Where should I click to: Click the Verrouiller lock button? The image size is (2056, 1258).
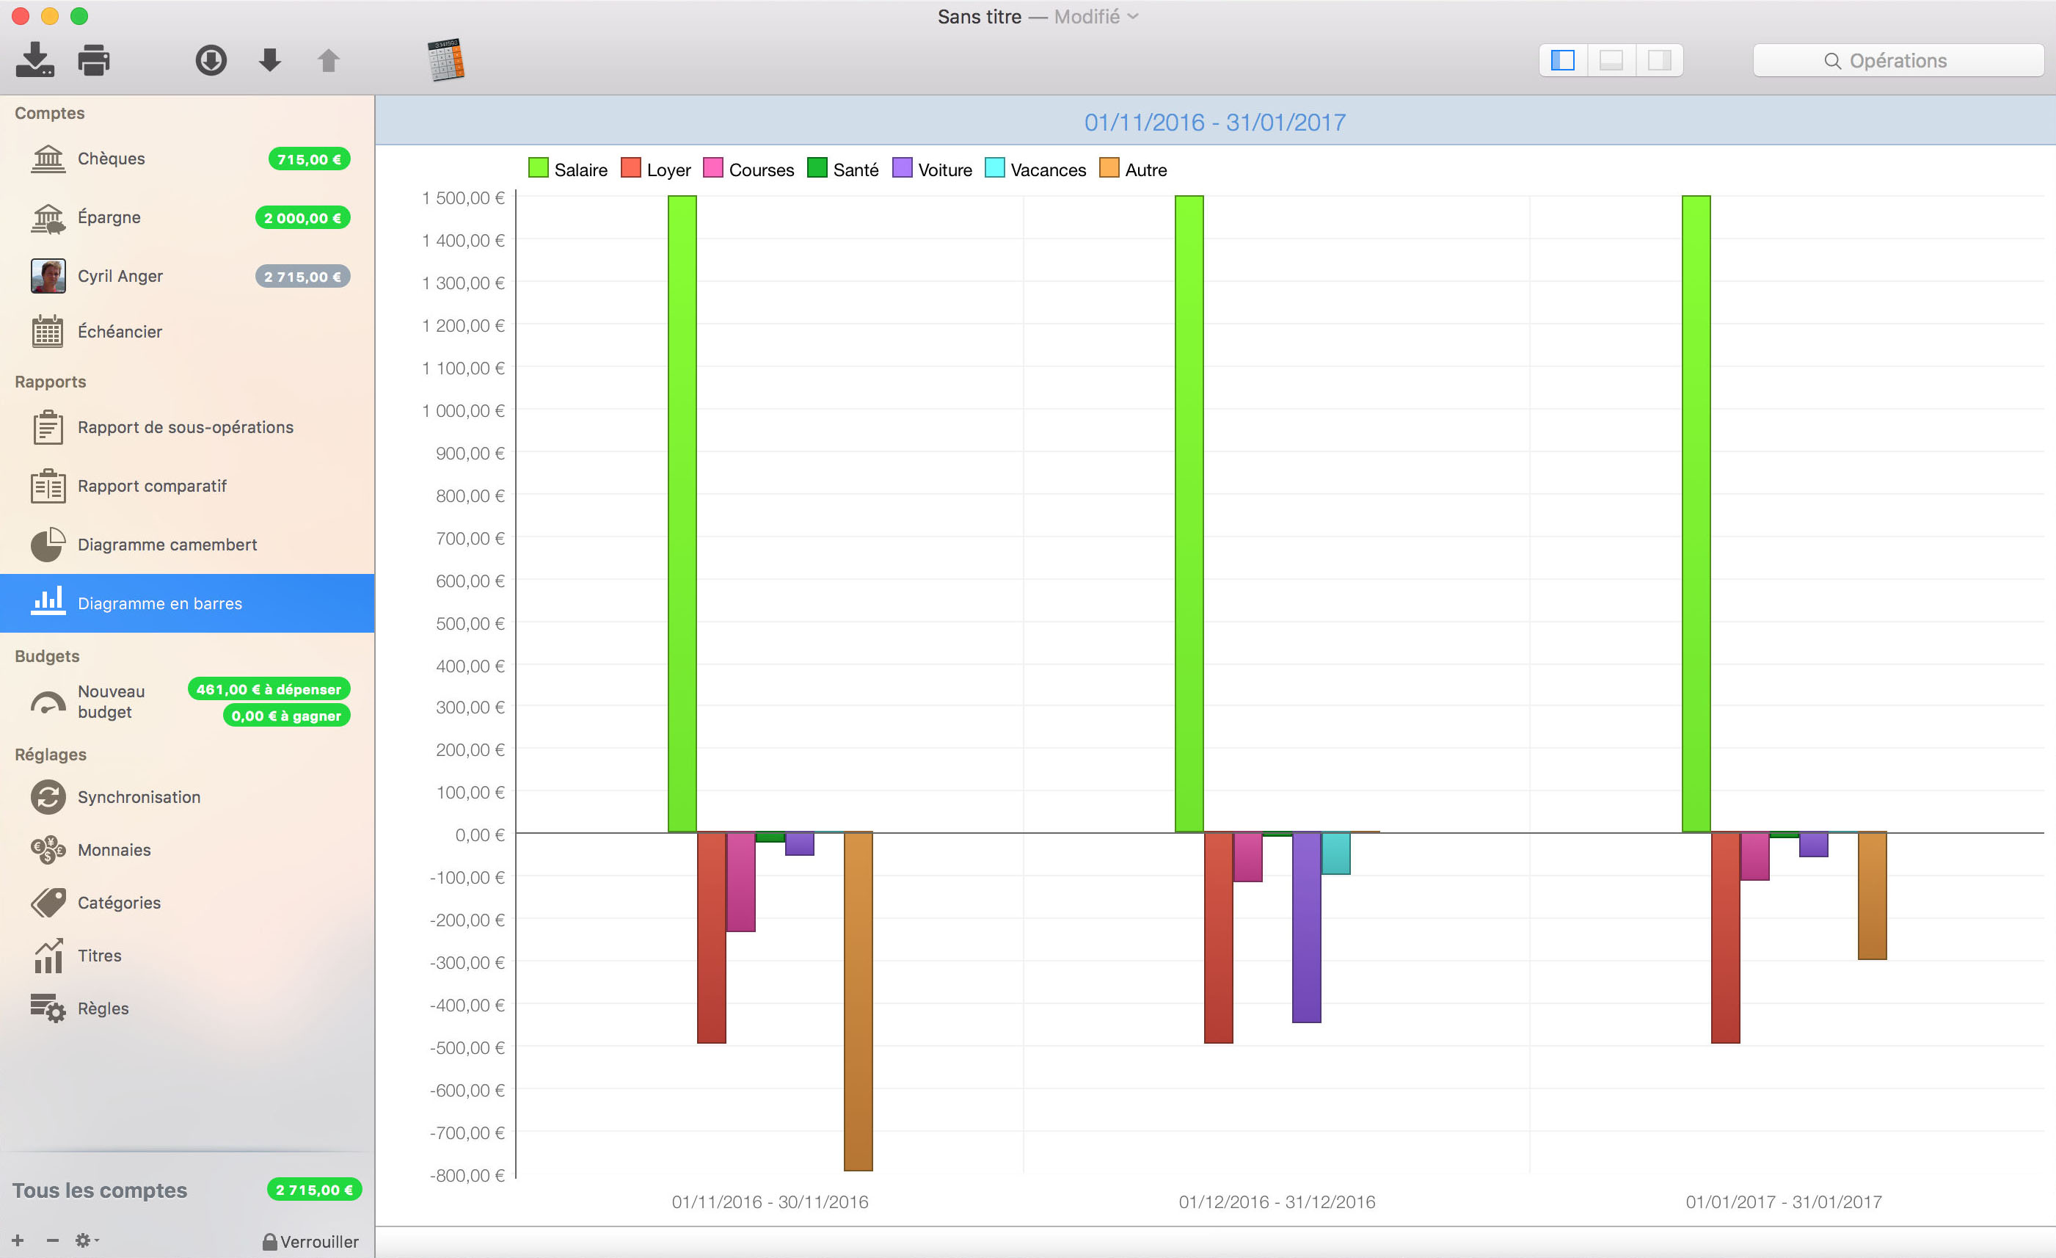coord(310,1241)
